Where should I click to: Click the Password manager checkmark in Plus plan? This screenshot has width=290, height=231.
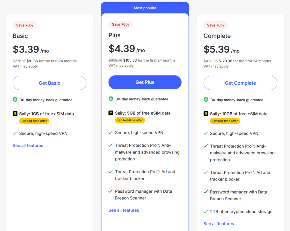click(x=110, y=191)
